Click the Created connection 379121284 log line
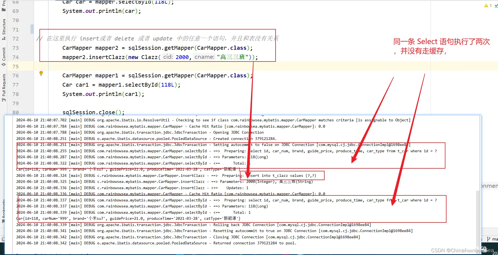 (x=146, y=139)
